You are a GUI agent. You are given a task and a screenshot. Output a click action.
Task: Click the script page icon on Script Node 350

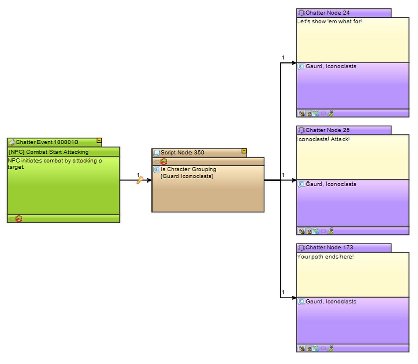(157, 152)
